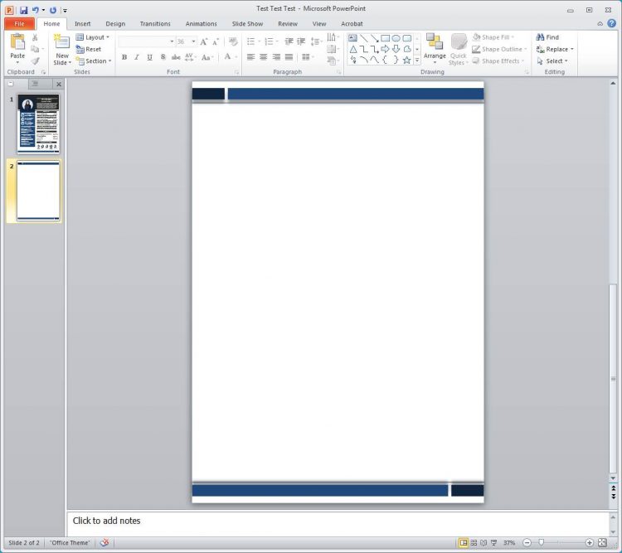Select the star shape in shapes gallery
Screen dimensions: 622x553
pyautogui.click(x=406, y=60)
